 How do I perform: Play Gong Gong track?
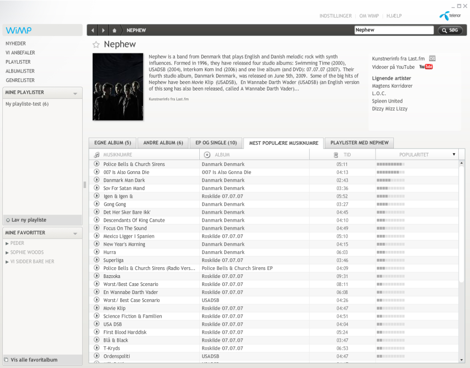click(x=96, y=203)
